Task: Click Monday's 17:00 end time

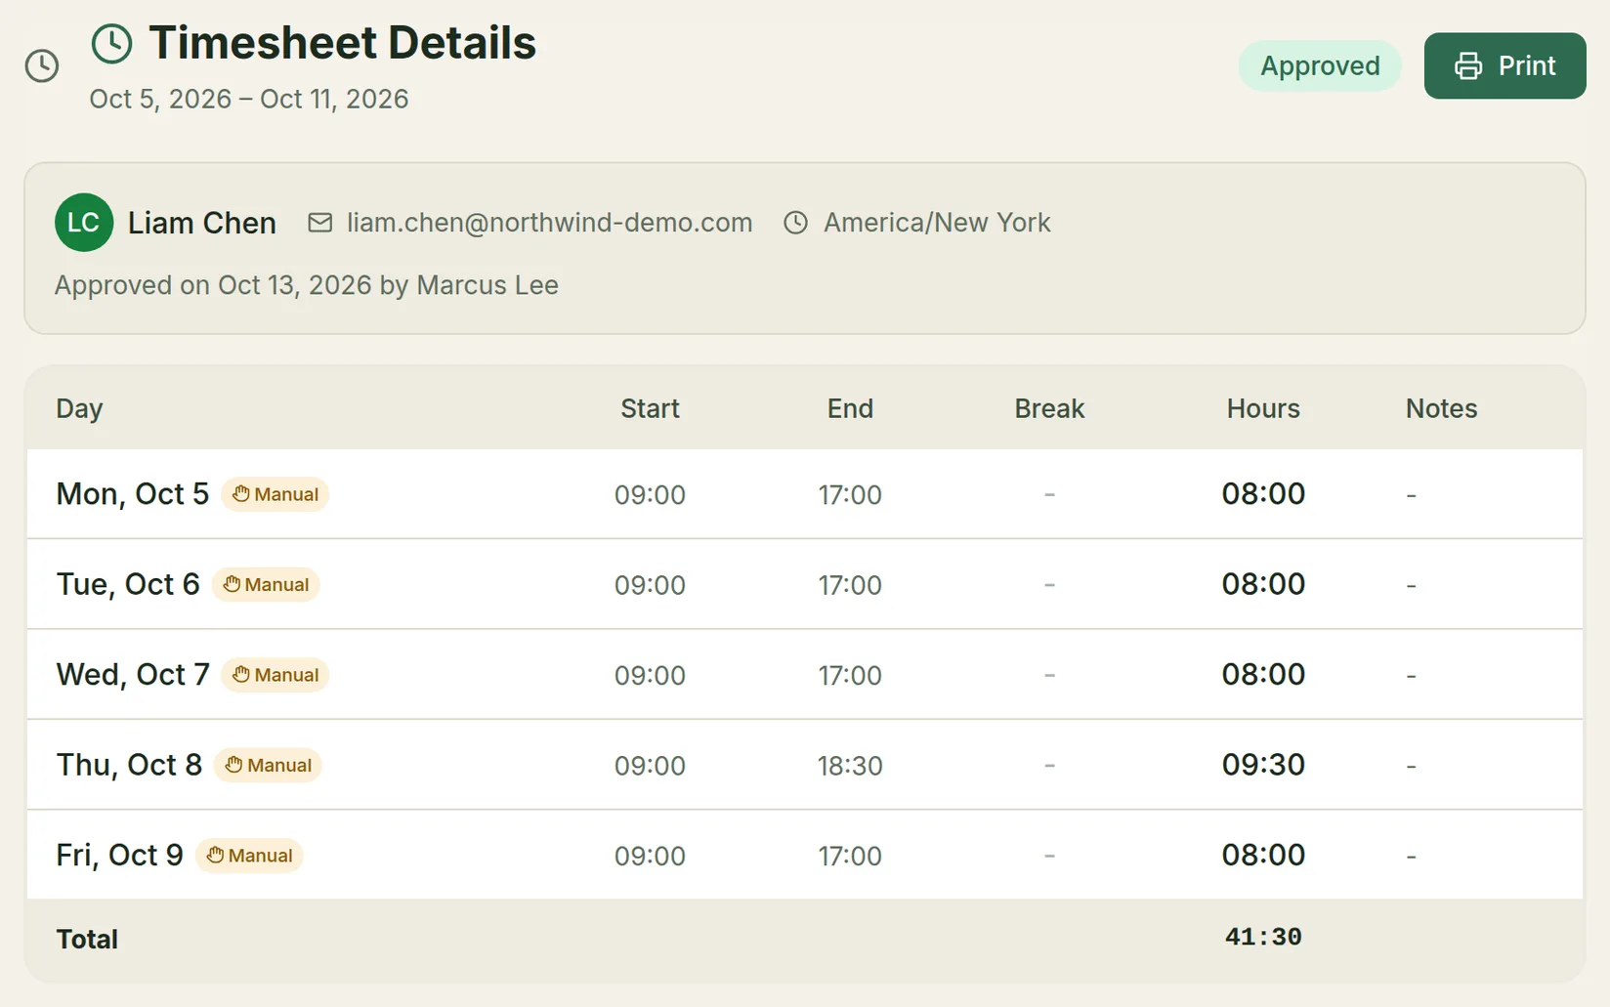Action: tap(850, 495)
